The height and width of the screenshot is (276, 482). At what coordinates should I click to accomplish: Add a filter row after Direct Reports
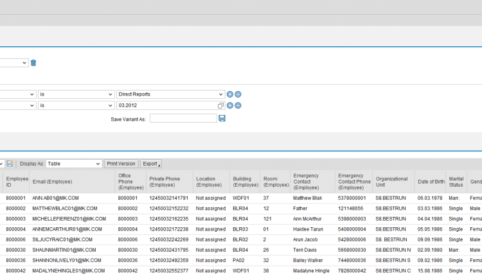[229, 94]
